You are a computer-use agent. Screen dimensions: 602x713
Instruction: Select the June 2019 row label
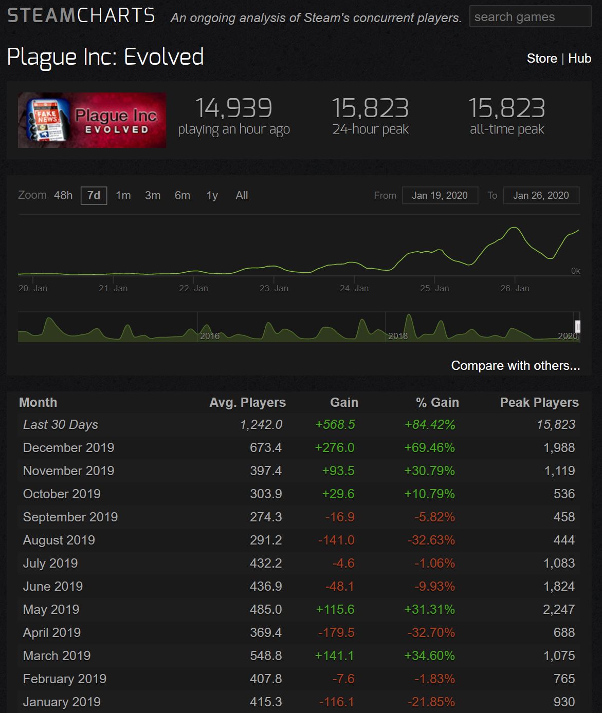(53, 587)
